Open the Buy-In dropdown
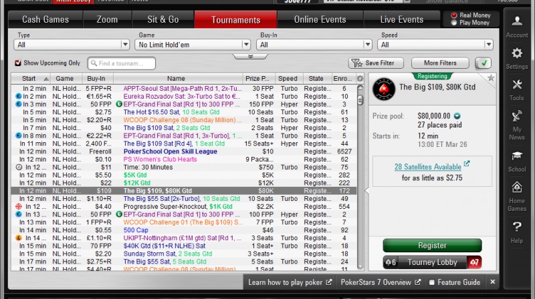This screenshot has height=299, width=535. [314, 45]
